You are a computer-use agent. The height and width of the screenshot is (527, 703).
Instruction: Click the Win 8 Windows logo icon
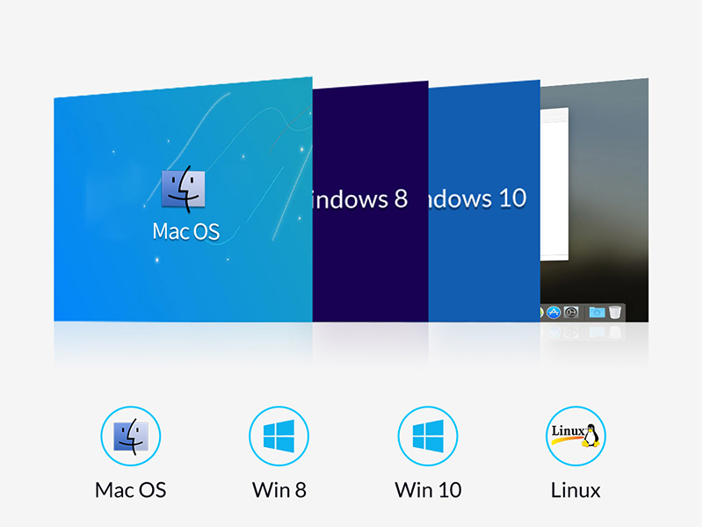point(279,436)
